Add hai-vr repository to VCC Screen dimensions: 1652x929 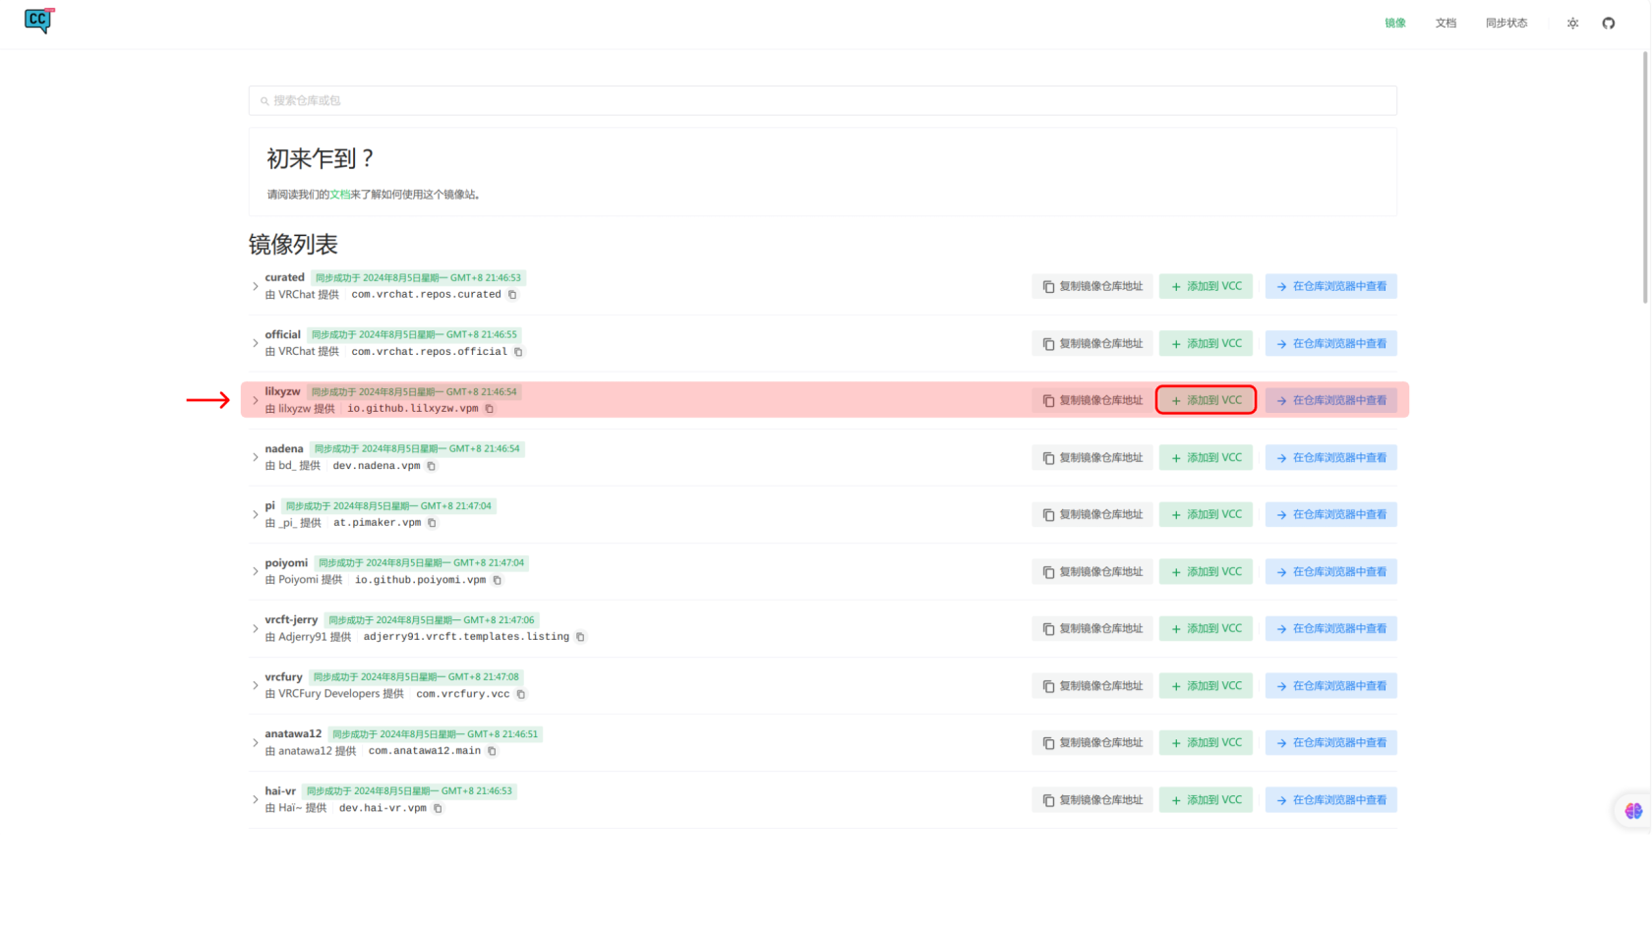click(1206, 799)
